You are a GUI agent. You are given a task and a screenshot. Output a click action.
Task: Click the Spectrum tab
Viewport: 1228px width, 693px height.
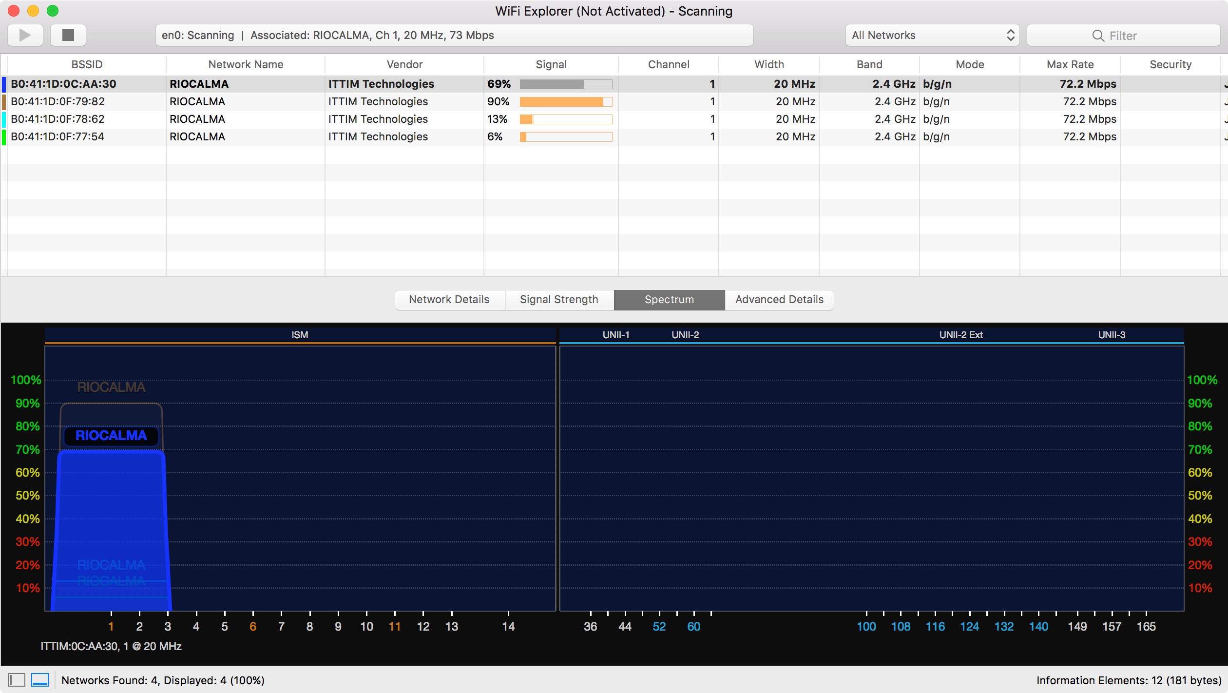click(x=669, y=300)
